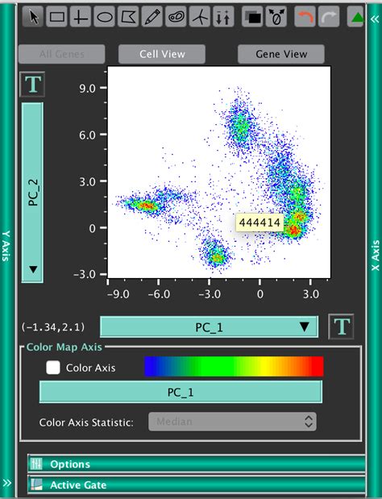Expand the Active Gate section
382x499 pixels.
[197, 484]
